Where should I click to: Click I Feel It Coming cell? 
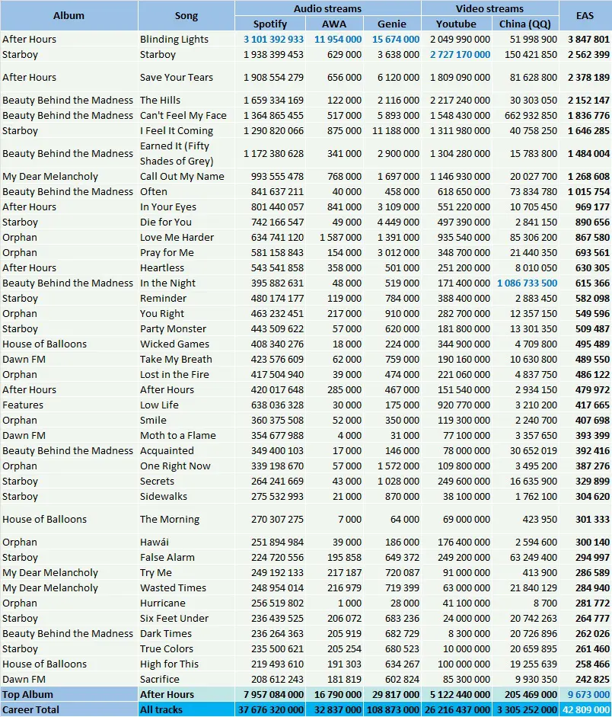point(186,131)
